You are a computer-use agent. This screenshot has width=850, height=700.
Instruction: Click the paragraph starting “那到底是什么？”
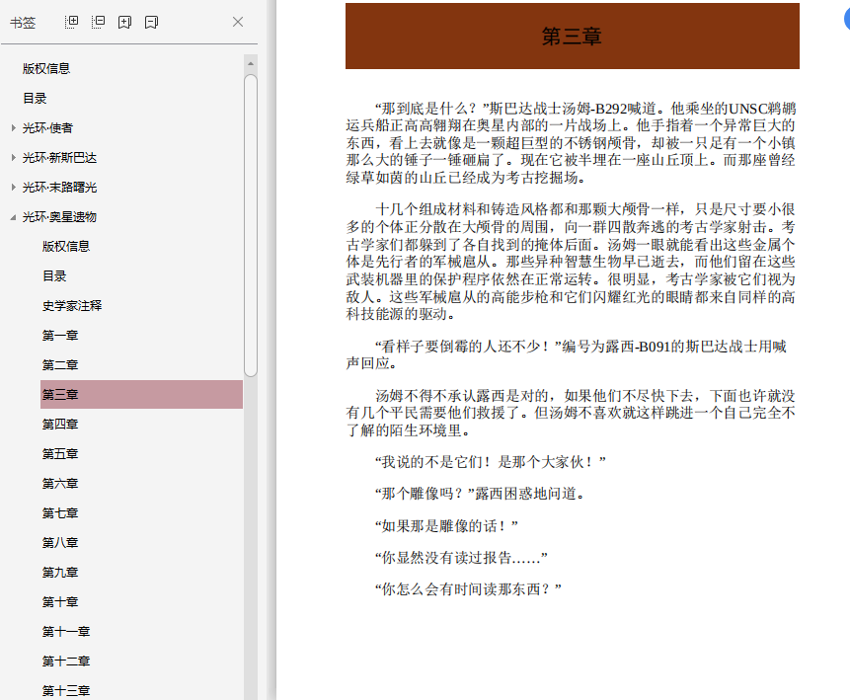click(571, 142)
